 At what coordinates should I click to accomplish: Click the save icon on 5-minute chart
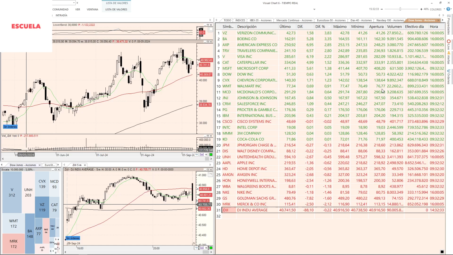pyautogui.click(x=202, y=248)
